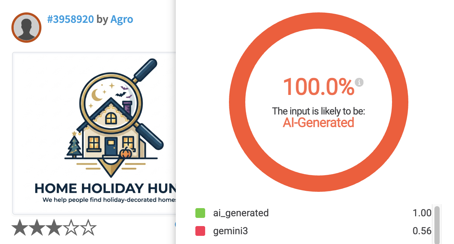Click the red gemini3 color swatch
The height and width of the screenshot is (244, 454).
[x=200, y=231]
